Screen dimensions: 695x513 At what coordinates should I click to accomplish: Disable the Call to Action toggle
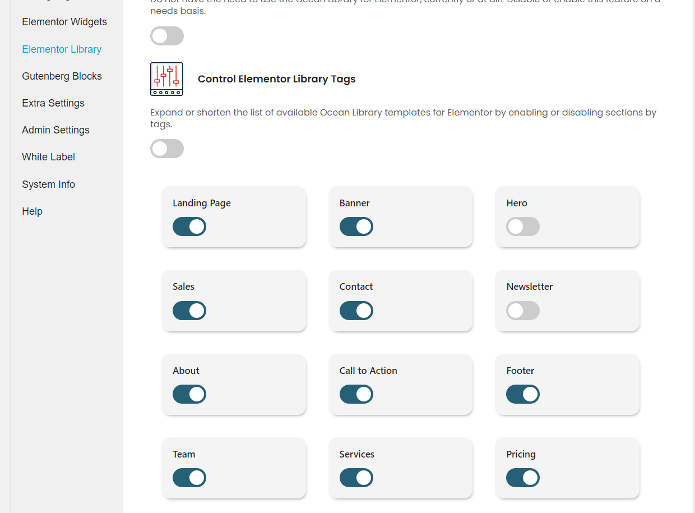pos(356,394)
